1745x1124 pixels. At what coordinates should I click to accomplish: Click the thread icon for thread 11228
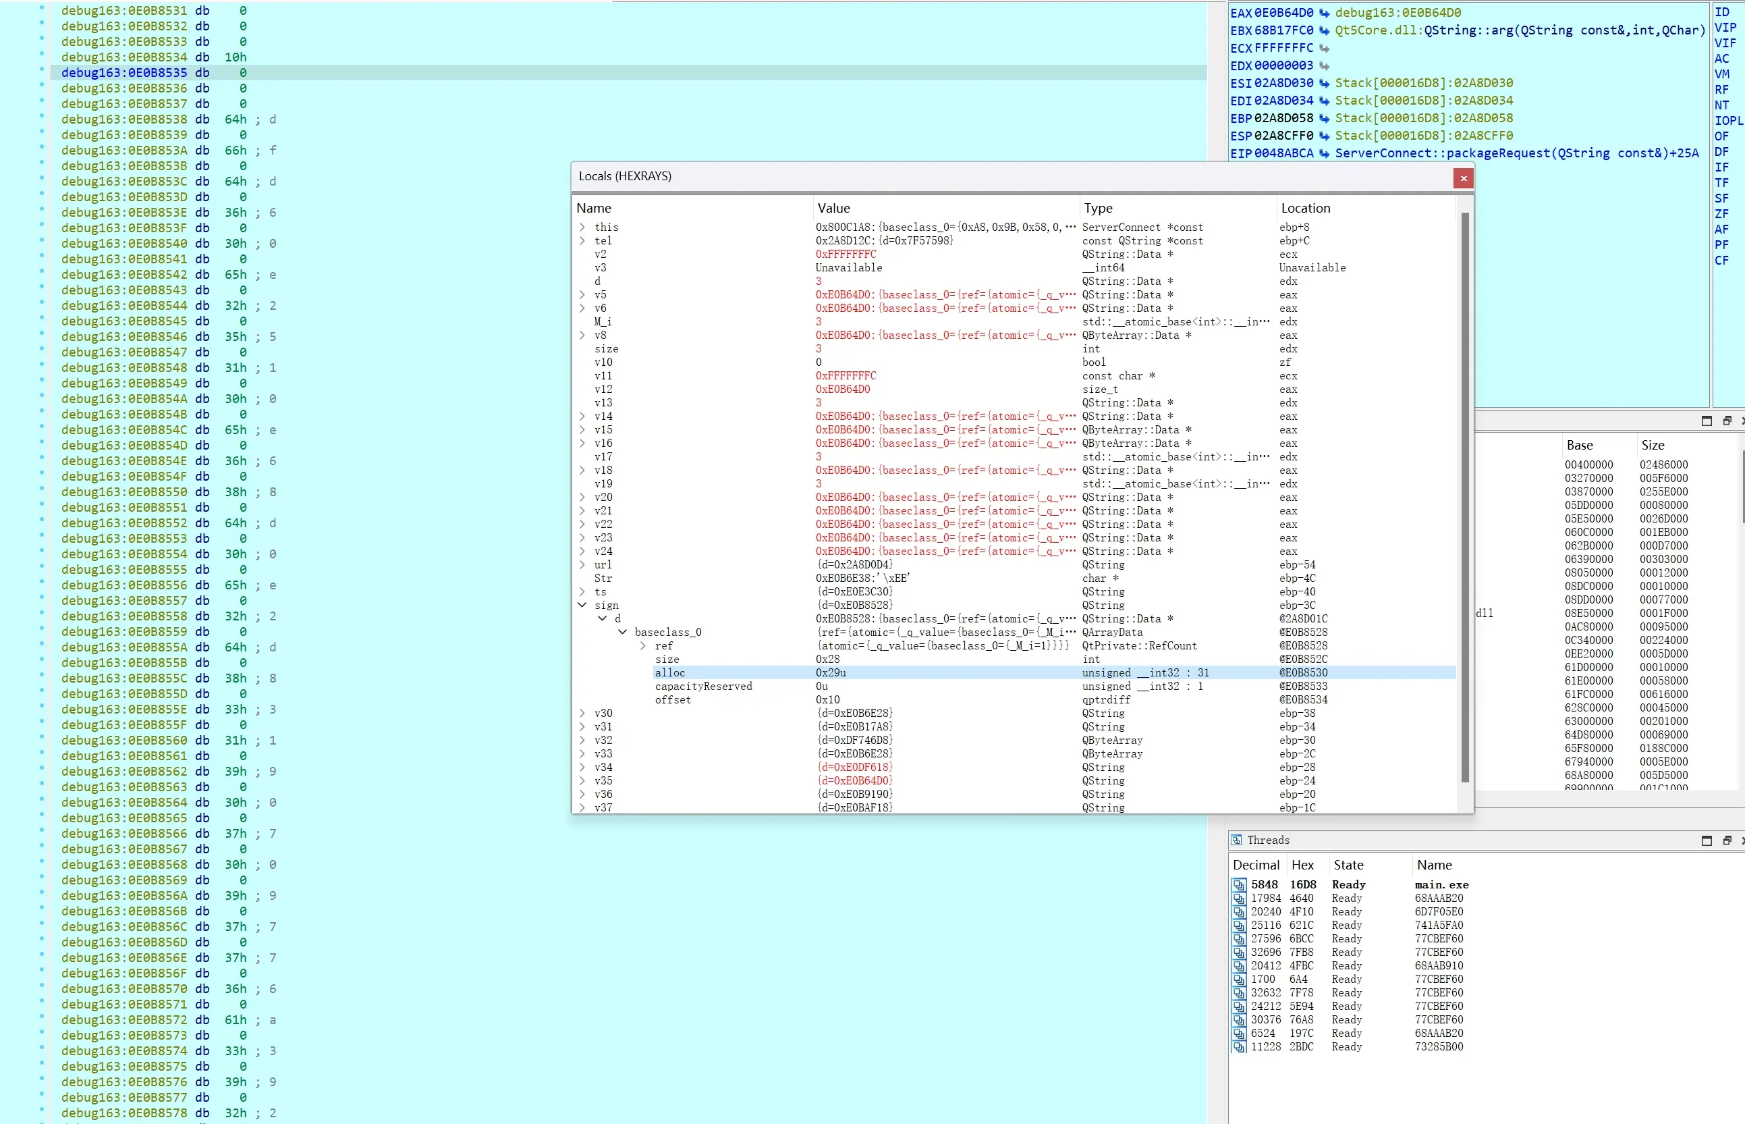click(x=1239, y=1046)
